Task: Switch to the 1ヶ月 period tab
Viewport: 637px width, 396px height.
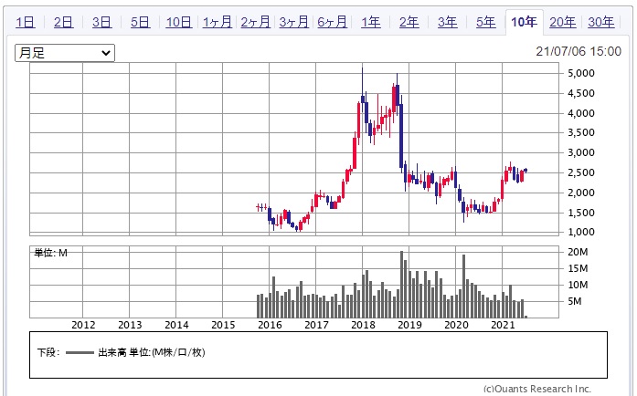Action: [x=218, y=22]
